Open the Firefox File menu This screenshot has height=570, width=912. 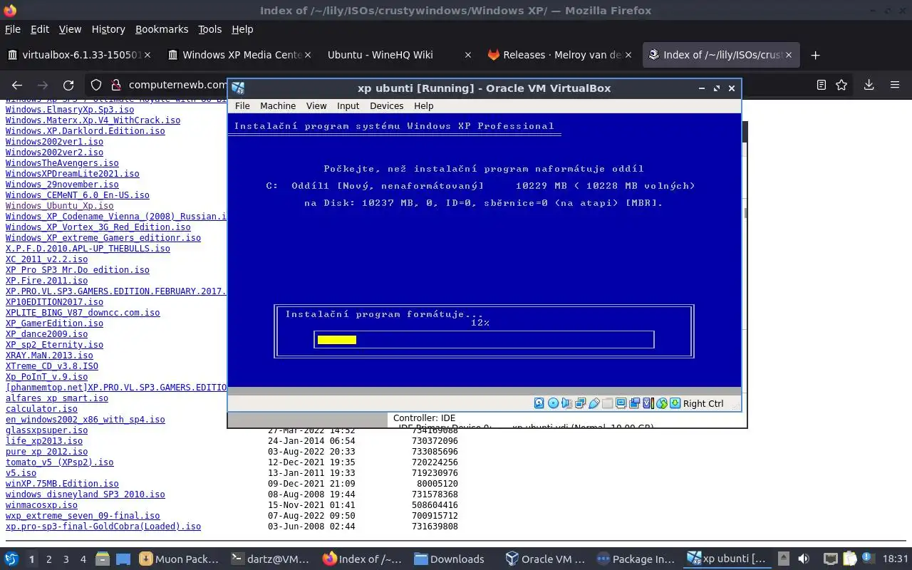(x=13, y=29)
